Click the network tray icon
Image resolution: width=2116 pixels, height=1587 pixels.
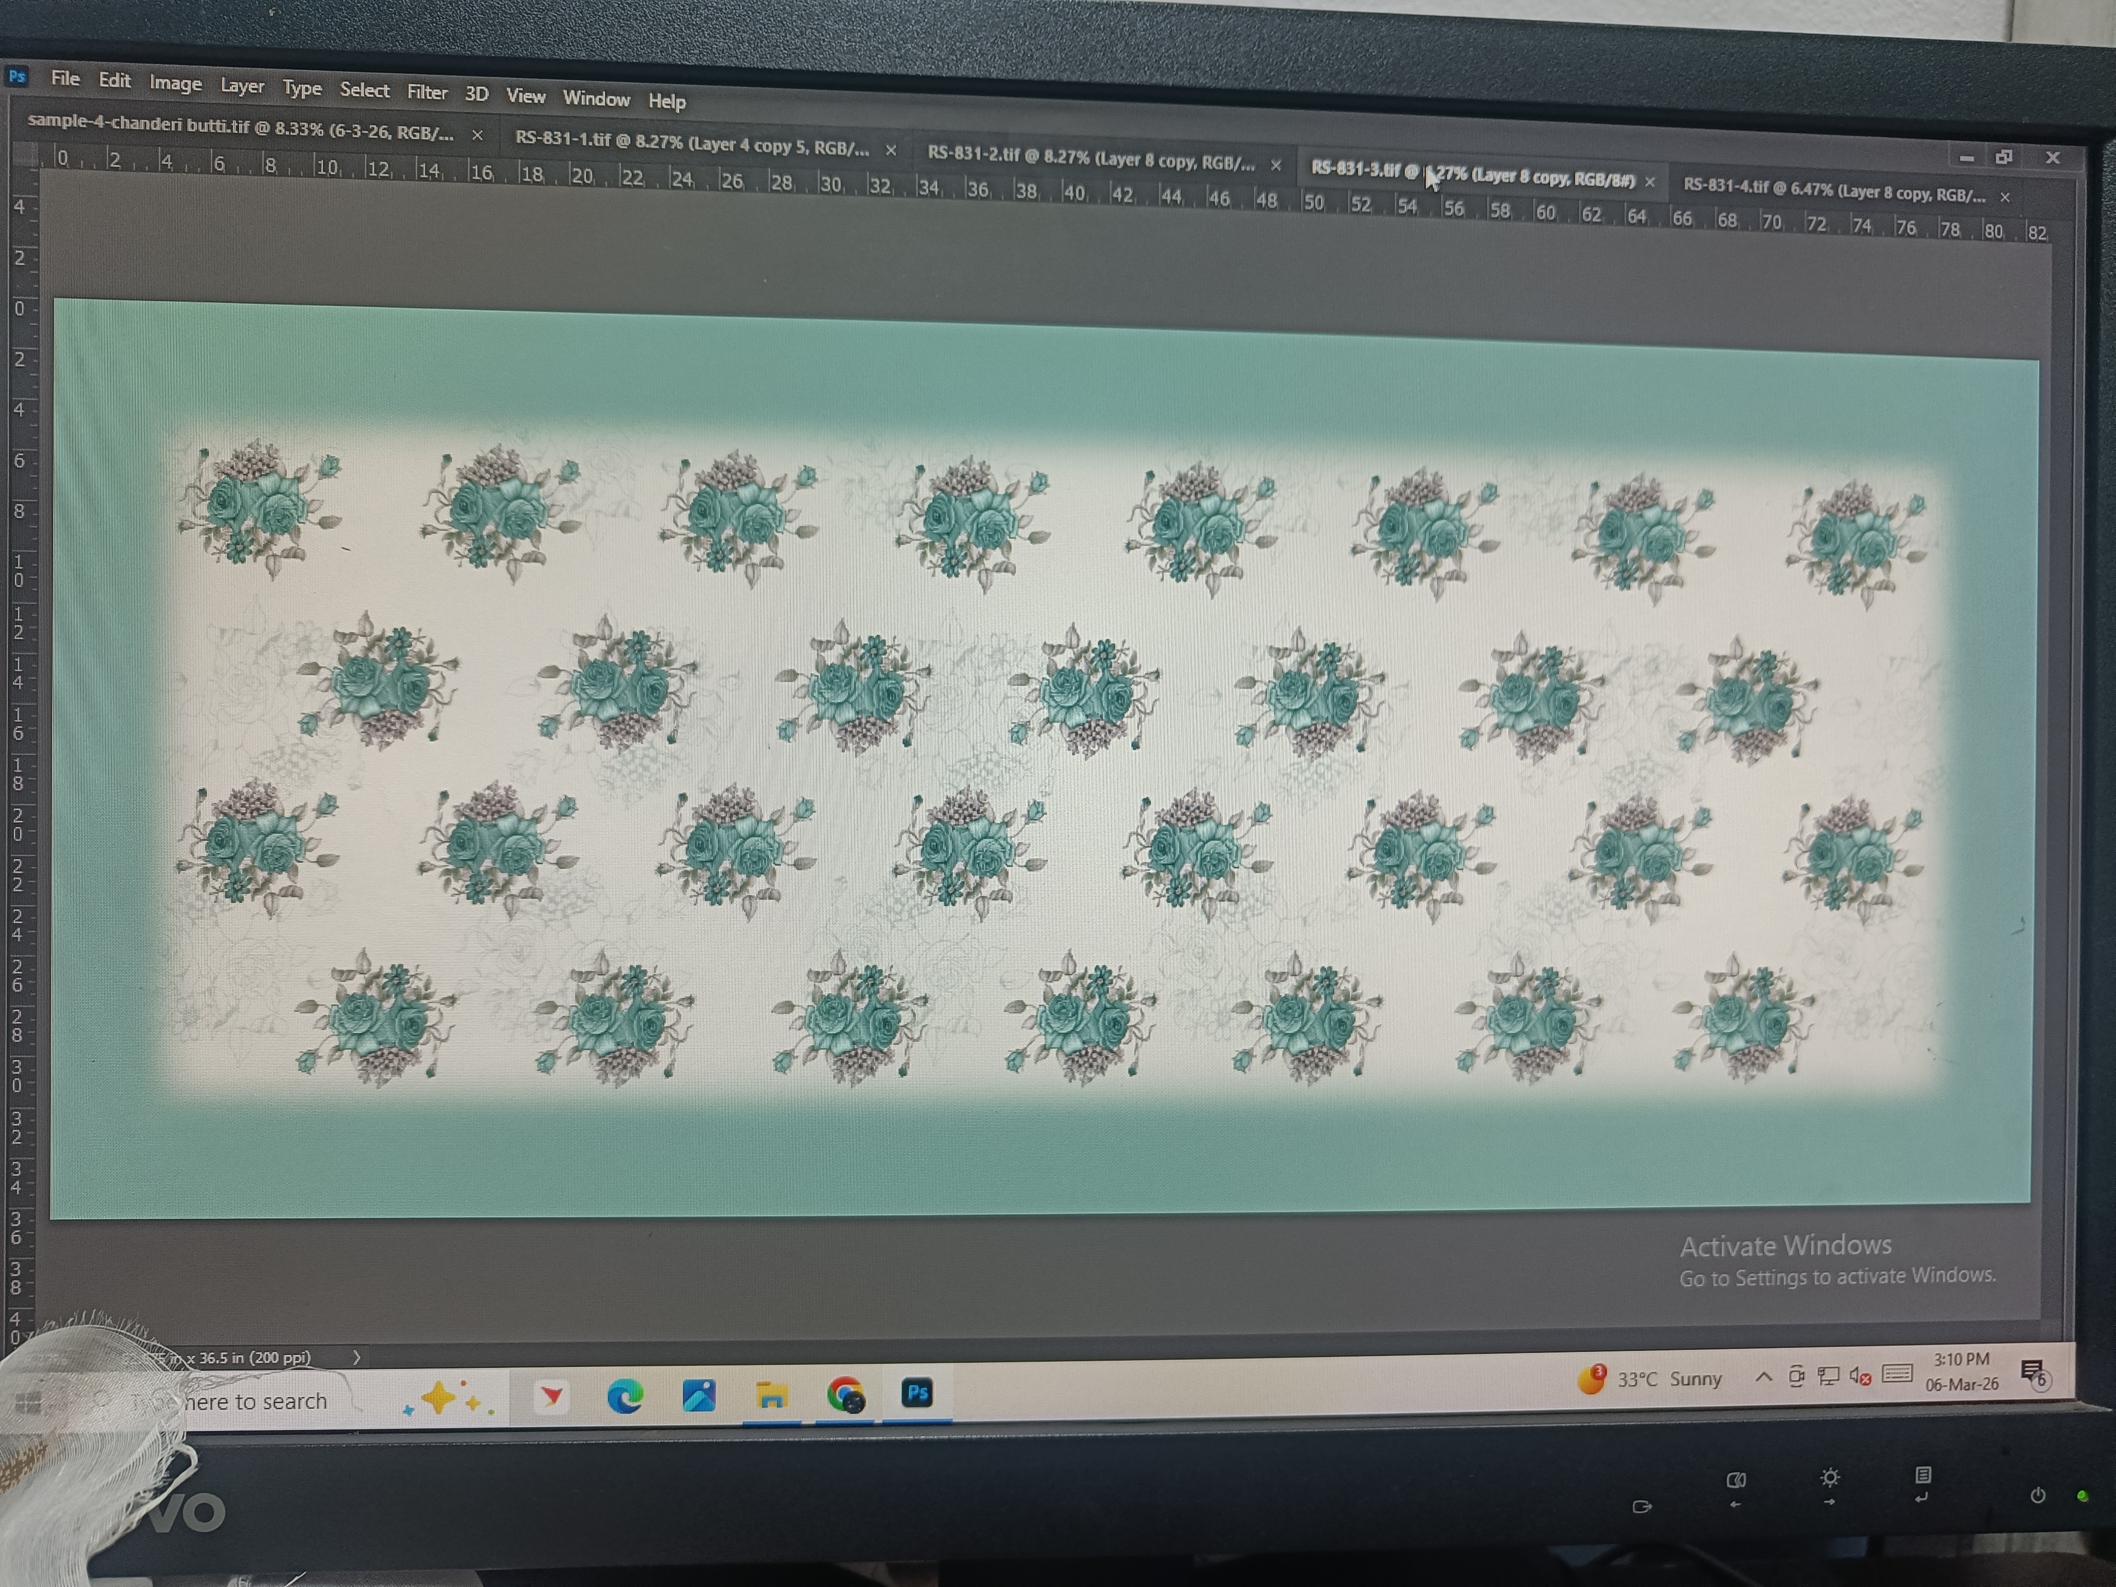point(1828,1377)
